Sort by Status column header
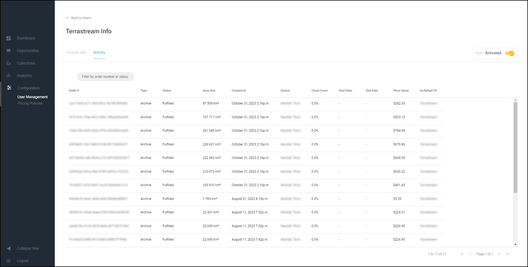This screenshot has width=528, height=267. (167, 90)
